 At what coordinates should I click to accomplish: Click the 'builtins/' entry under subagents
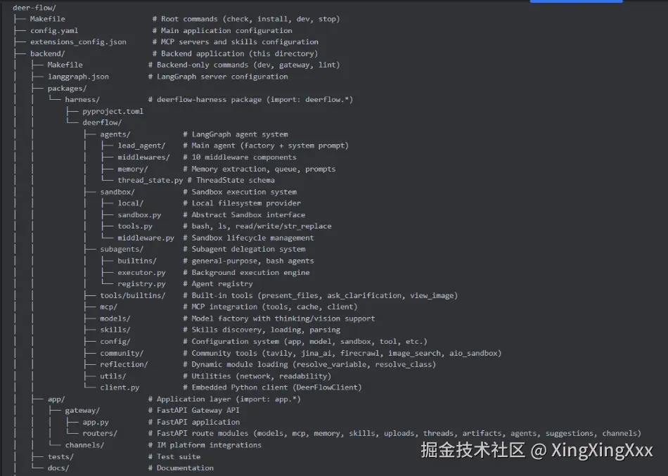[x=137, y=261]
